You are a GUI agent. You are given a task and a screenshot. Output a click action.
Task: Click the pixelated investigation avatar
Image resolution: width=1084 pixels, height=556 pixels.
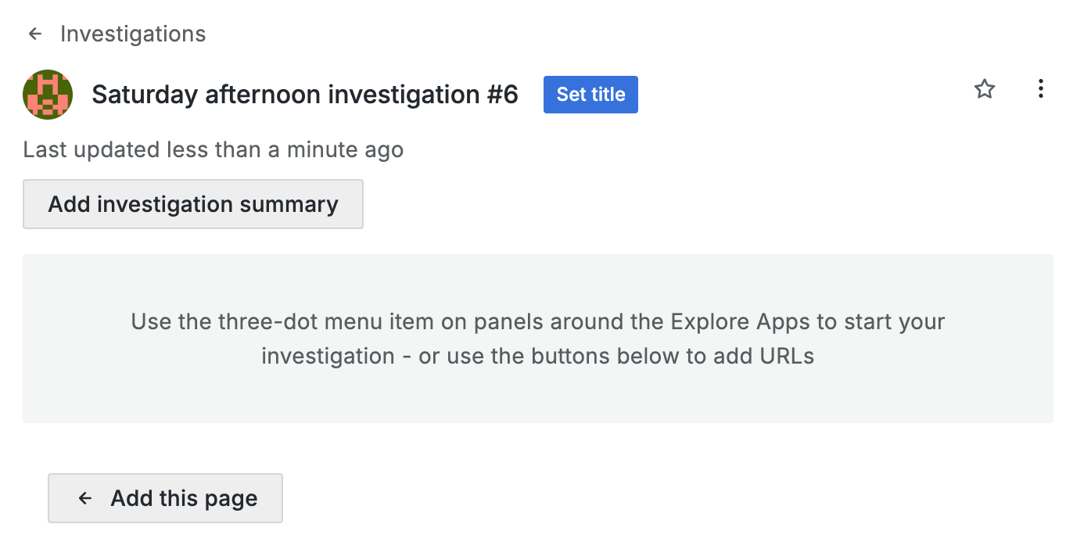click(x=48, y=95)
